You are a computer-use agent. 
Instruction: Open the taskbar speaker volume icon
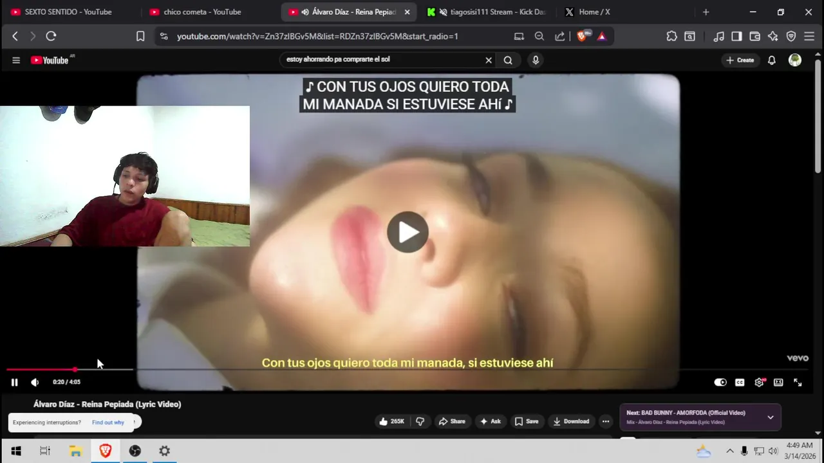(773, 451)
